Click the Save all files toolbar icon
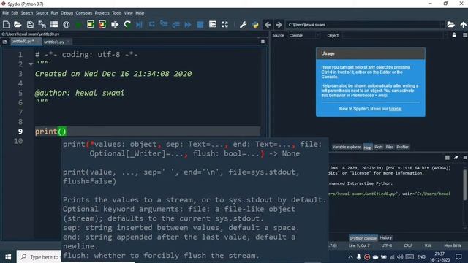The width and height of the screenshot is (468, 263). coord(42,24)
